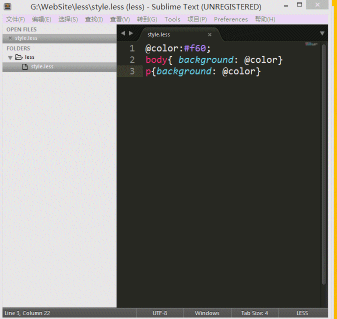Click the FOLDERS sidebar header
The image size is (337, 319).
18,48
